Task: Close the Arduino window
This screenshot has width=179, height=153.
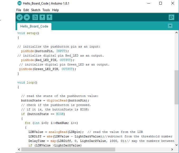Action: pyautogui.click(x=173, y=3)
